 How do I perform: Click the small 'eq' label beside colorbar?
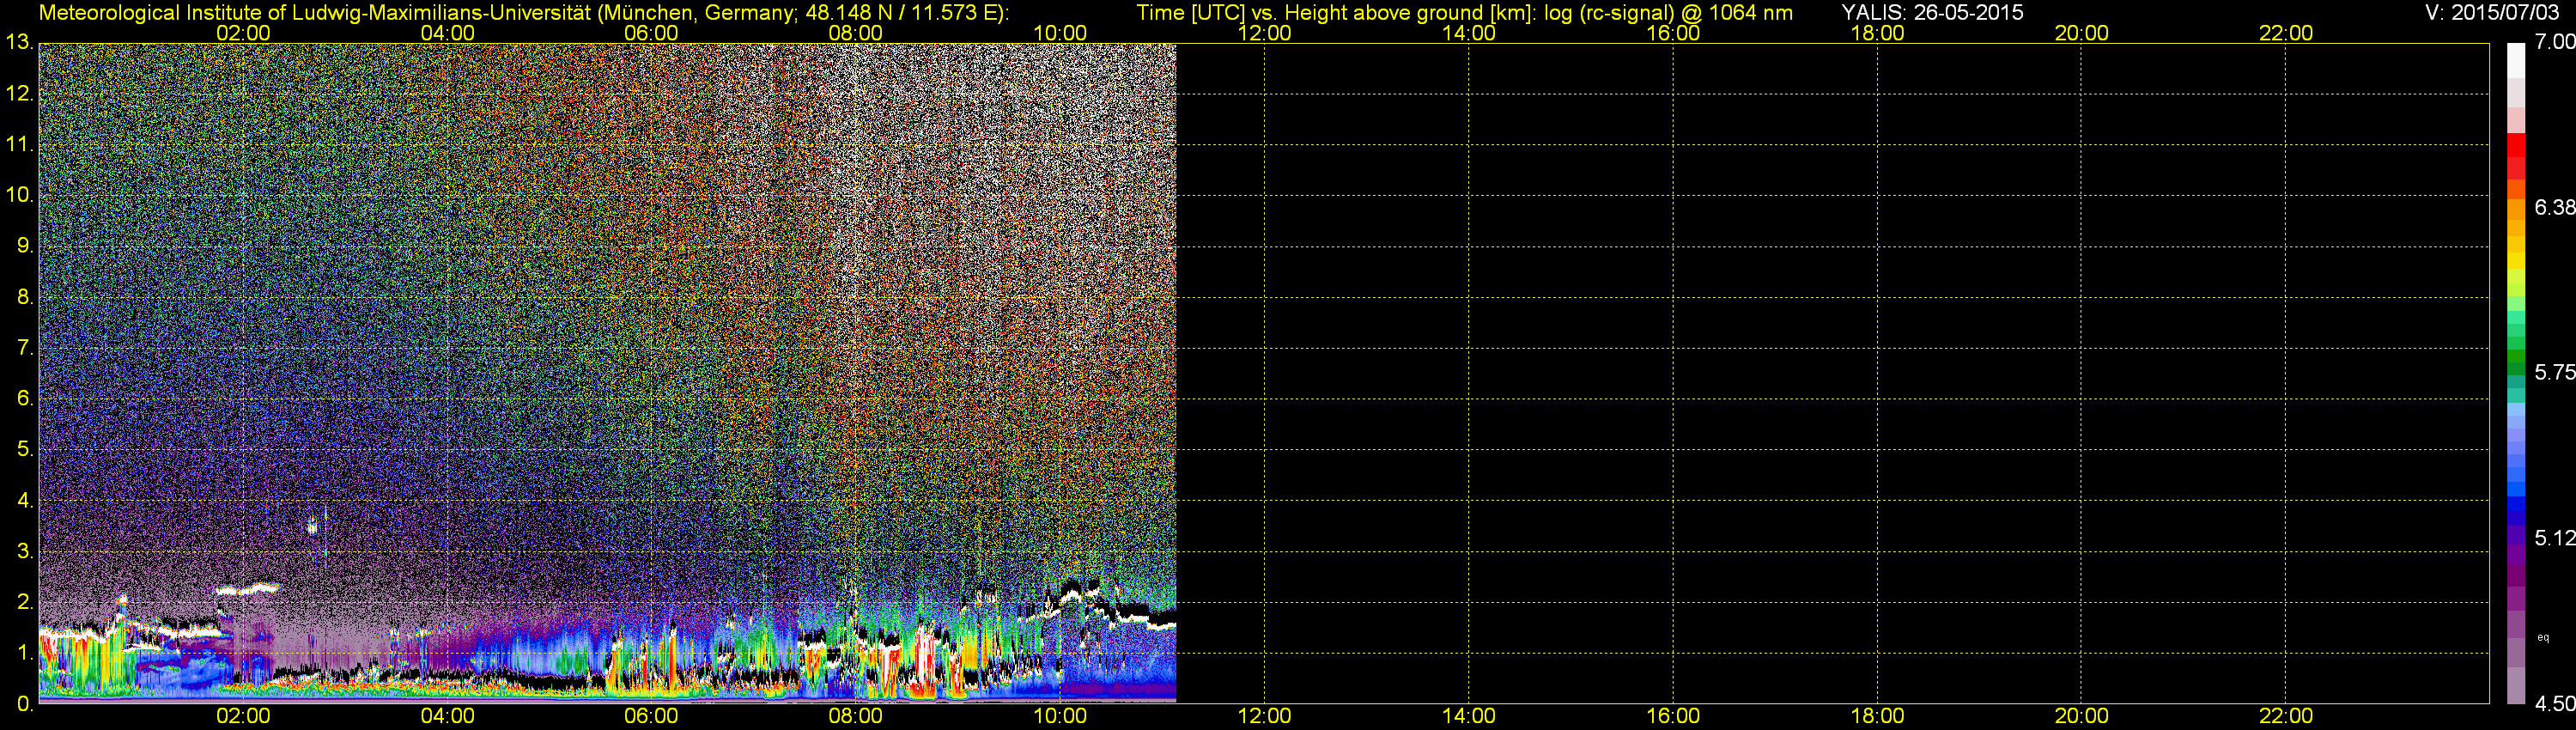pos(2543,638)
